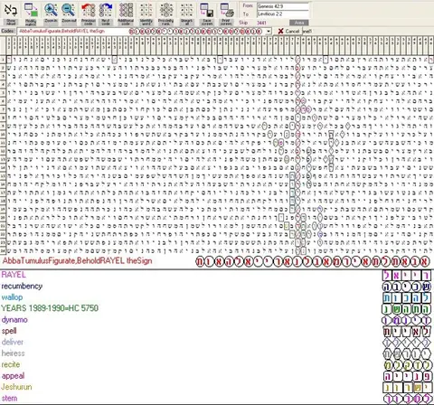The image size is (434, 405).
Task: Click the Zoom in magnifier icon
Action: click(51, 14)
